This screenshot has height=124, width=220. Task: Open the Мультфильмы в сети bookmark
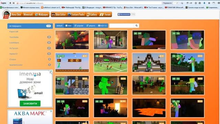[10, 8]
